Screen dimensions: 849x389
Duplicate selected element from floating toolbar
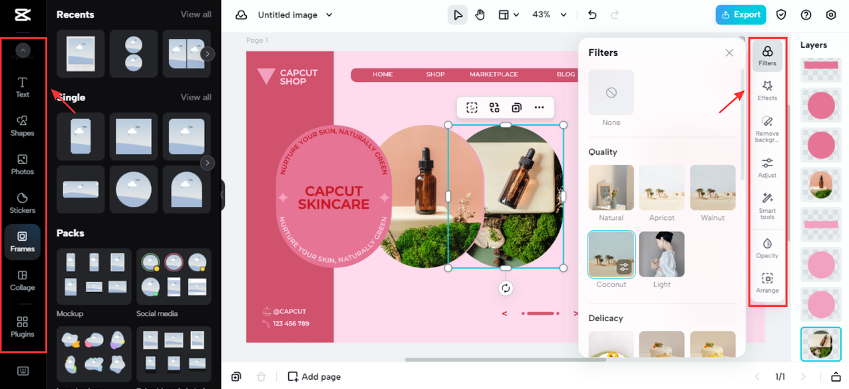[x=516, y=108]
